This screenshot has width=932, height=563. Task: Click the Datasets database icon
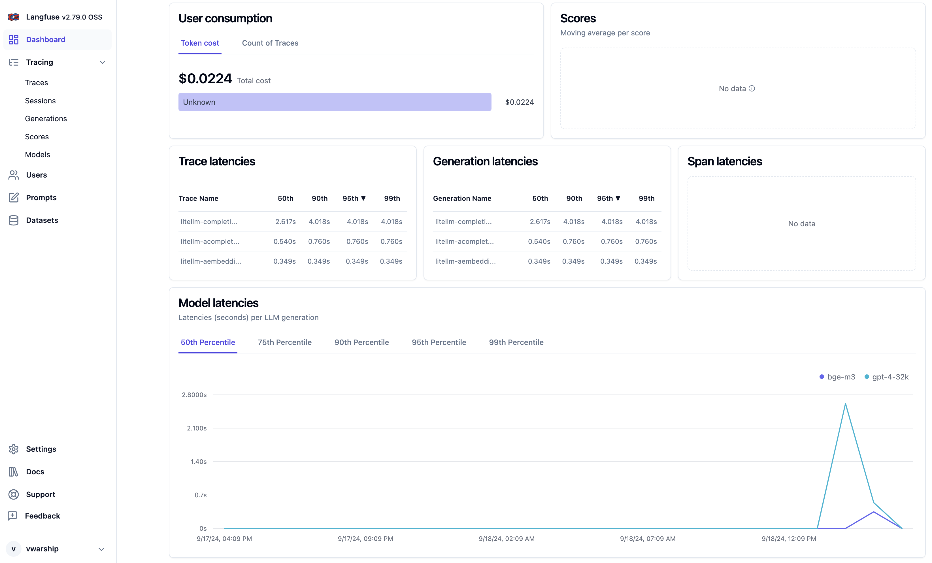tap(14, 220)
